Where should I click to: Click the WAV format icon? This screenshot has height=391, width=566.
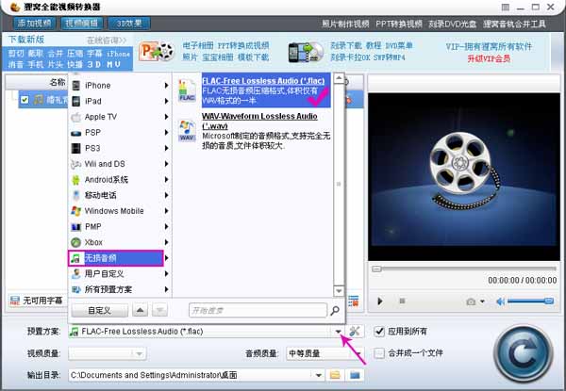pyautogui.click(x=187, y=130)
